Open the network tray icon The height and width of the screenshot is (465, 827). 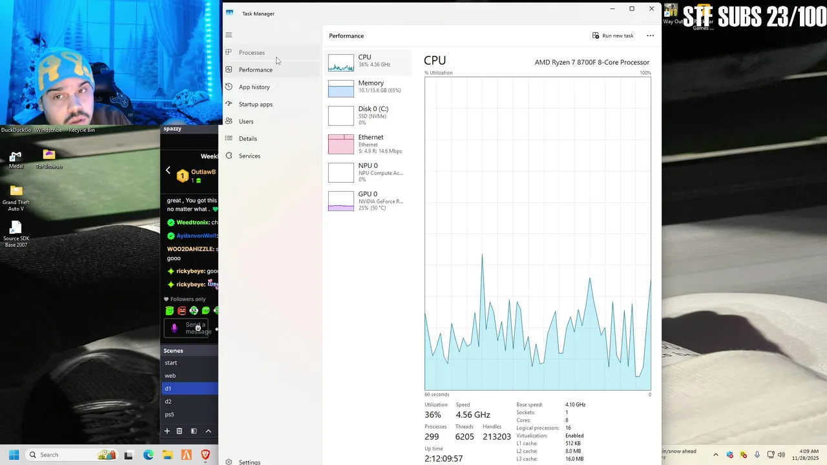point(770,455)
